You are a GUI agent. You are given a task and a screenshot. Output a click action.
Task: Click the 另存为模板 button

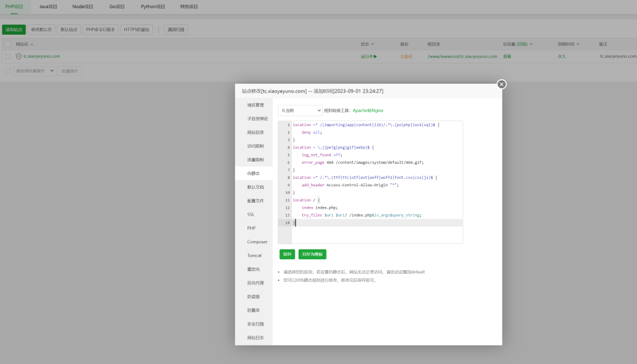(312, 254)
